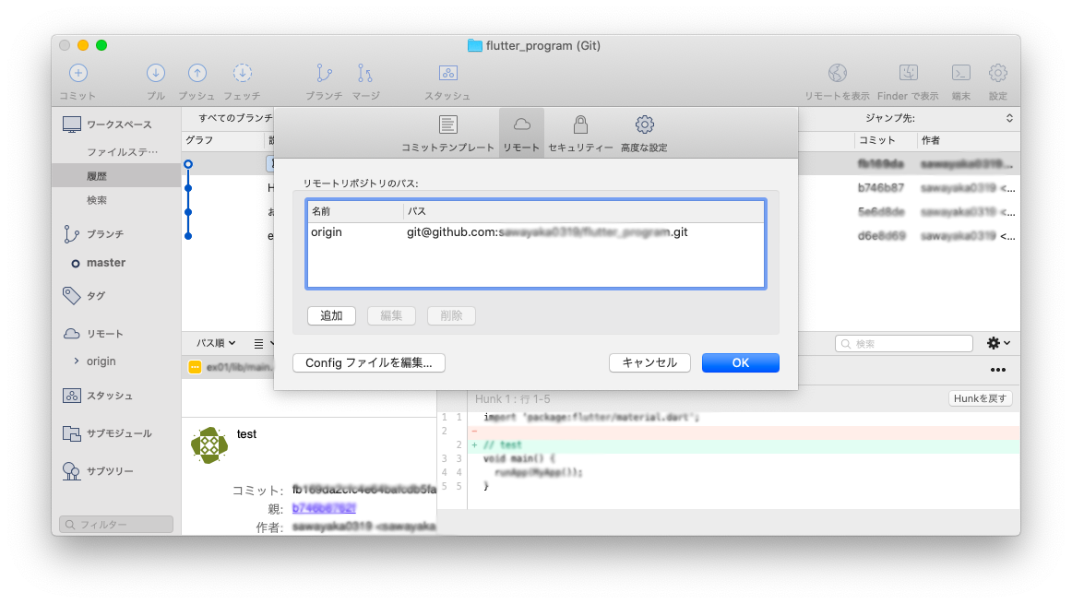The width and height of the screenshot is (1072, 604).
Task: Click Config ファイルを編集... button
Action: click(369, 362)
